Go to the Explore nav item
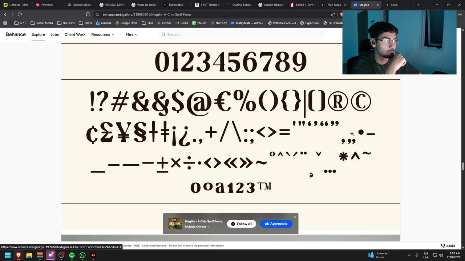Image resolution: width=465 pixels, height=261 pixels. [x=38, y=34]
